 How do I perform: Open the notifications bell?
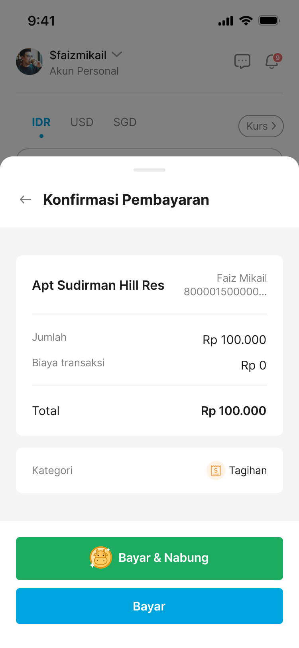[x=272, y=61]
